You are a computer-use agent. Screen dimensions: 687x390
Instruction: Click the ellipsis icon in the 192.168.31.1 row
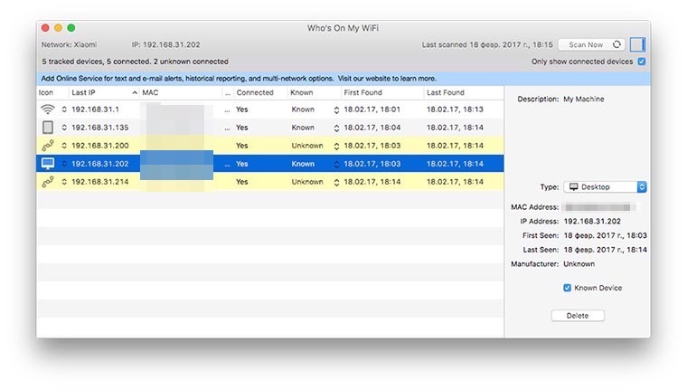(228, 109)
